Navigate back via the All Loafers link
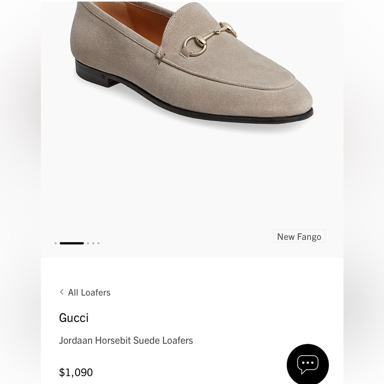Screen dimensions: 384x384 pyautogui.click(x=88, y=292)
